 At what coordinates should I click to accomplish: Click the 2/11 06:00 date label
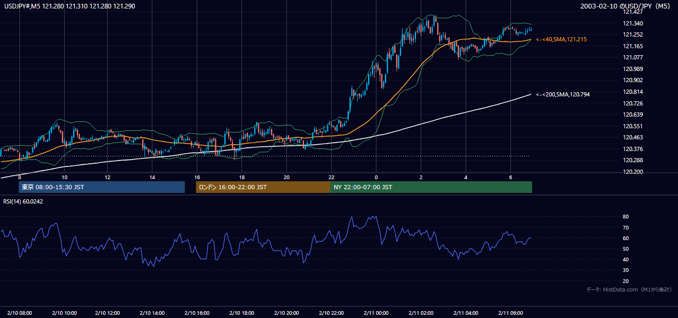coord(510,313)
